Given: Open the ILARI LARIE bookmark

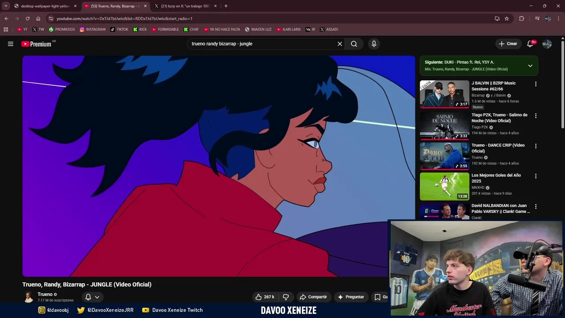Looking at the screenshot, I should pos(289,29).
